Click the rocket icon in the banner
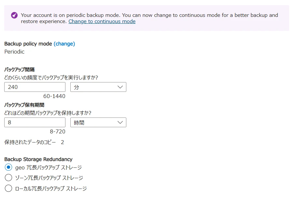 click(x=14, y=15)
